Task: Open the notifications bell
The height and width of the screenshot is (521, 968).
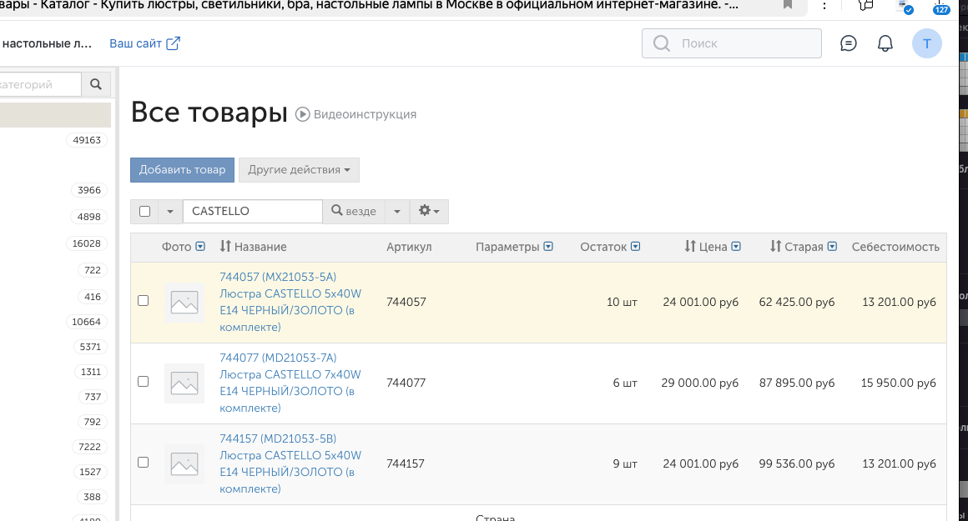Action: [885, 43]
